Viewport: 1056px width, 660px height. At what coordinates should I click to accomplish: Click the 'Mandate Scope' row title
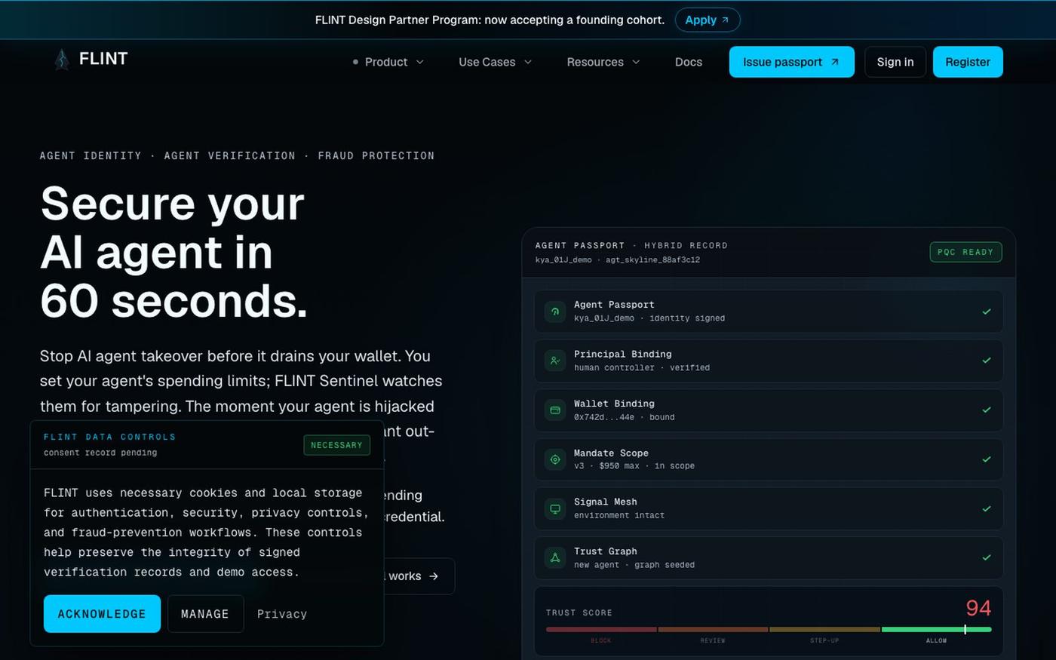click(x=611, y=453)
